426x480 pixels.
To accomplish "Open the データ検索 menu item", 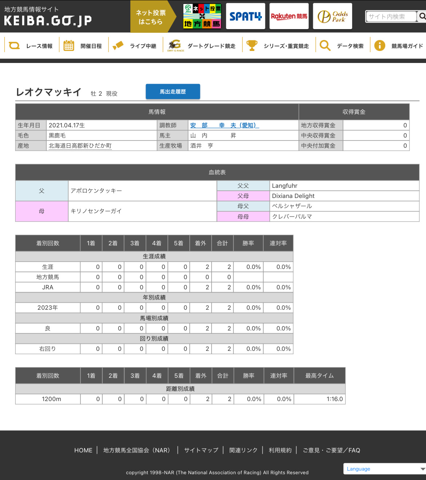I will coord(350,46).
